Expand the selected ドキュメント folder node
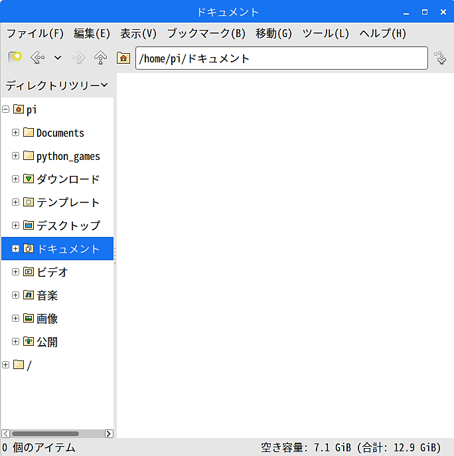The image size is (454, 456). [16, 249]
